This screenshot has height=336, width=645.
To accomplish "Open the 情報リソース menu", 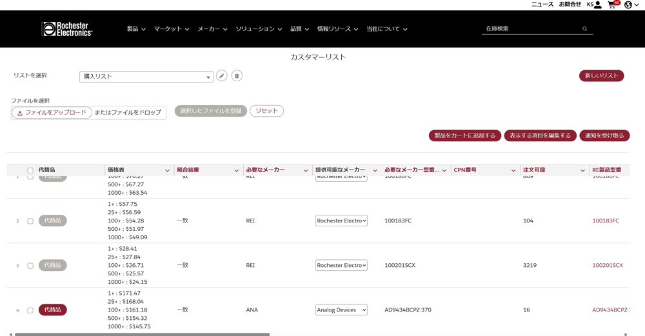I will 337,29.
